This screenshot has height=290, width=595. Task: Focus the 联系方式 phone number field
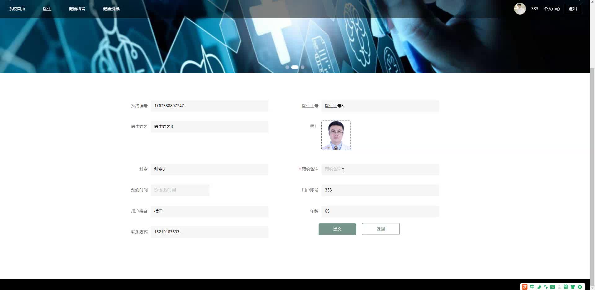pyautogui.click(x=209, y=232)
